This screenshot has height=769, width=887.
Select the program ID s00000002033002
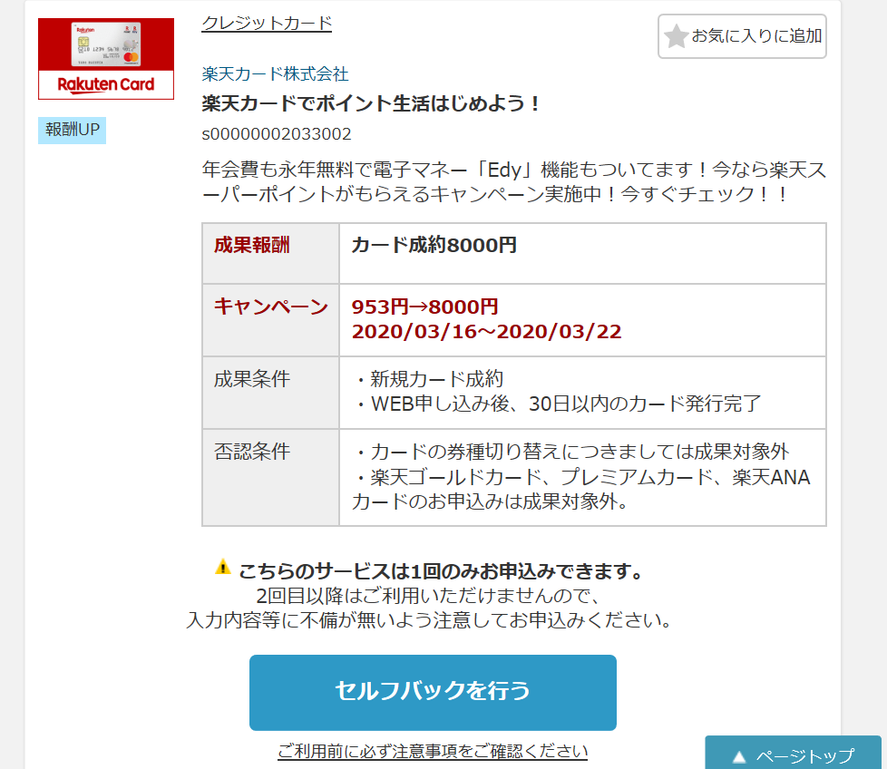point(277,134)
